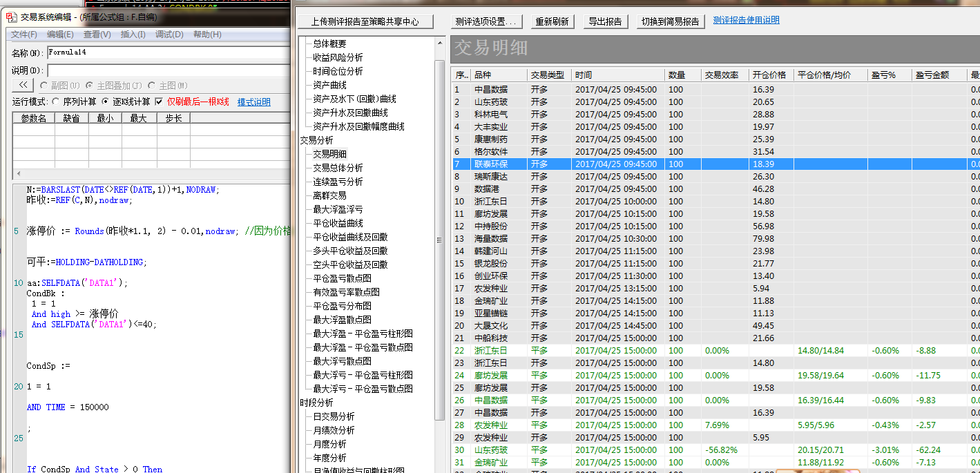The image size is (980, 473).
Task: Click the 测评选项设置... button
Action: click(486, 21)
